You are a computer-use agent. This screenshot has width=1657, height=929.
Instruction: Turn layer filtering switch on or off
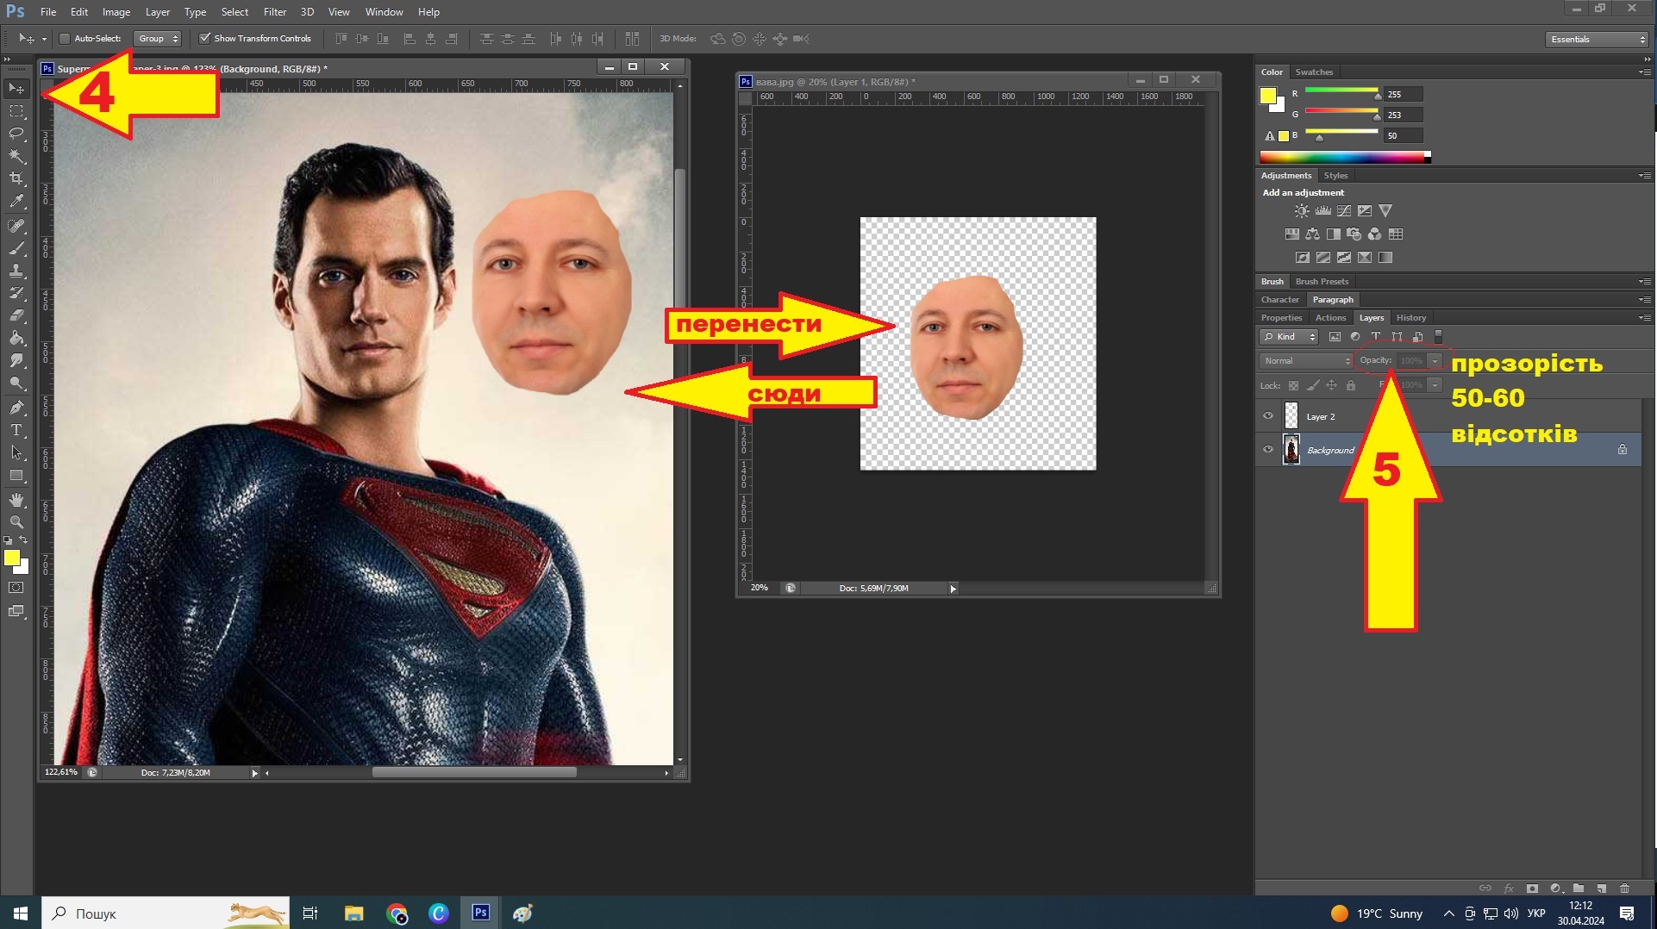pos(1438,337)
